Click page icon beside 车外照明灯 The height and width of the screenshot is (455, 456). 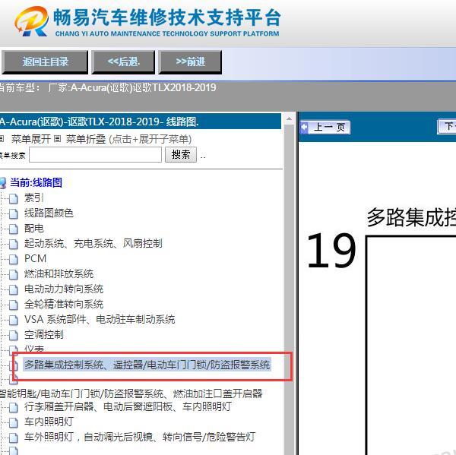point(13,438)
